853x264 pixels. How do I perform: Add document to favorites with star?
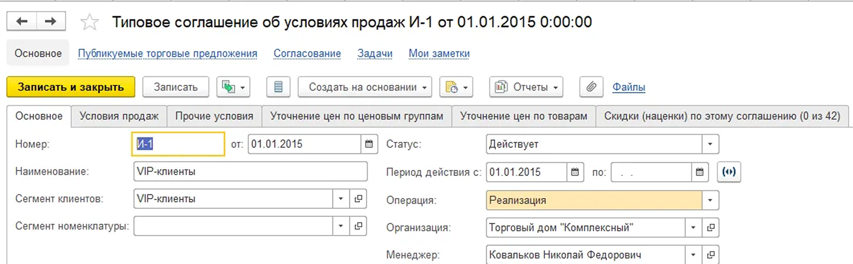(89, 22)
